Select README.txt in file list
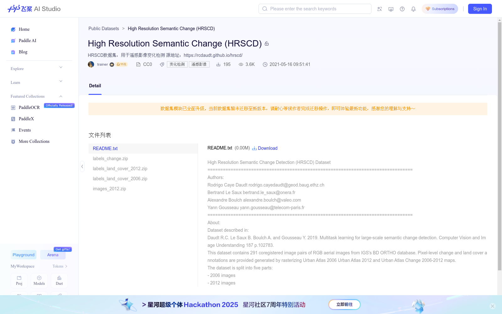Viewport: 502px width, 314px height. point(143,149)
